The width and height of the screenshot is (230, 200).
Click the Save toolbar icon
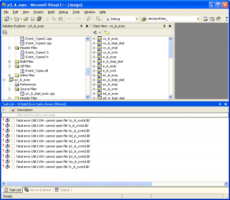[33, 19]
